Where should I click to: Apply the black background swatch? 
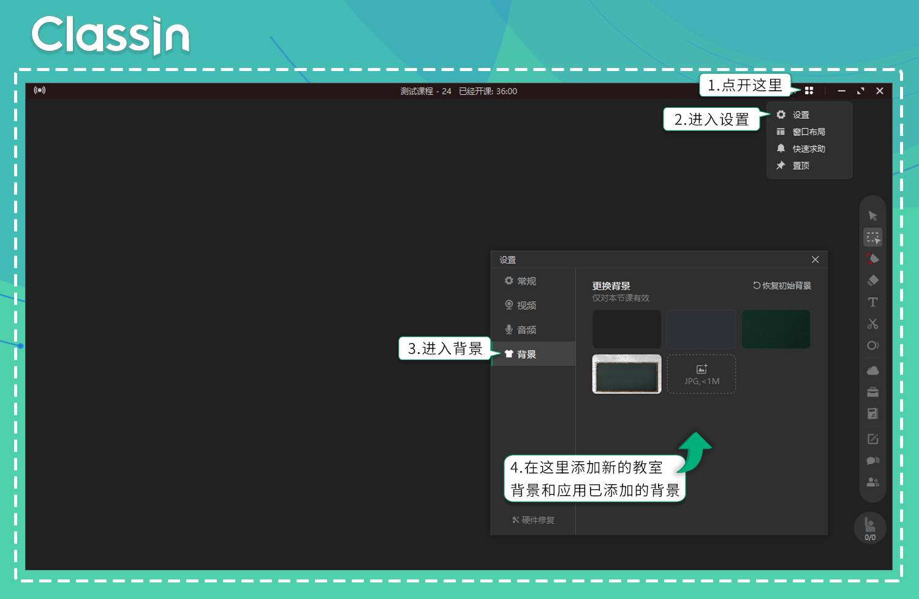pos(627,329)
